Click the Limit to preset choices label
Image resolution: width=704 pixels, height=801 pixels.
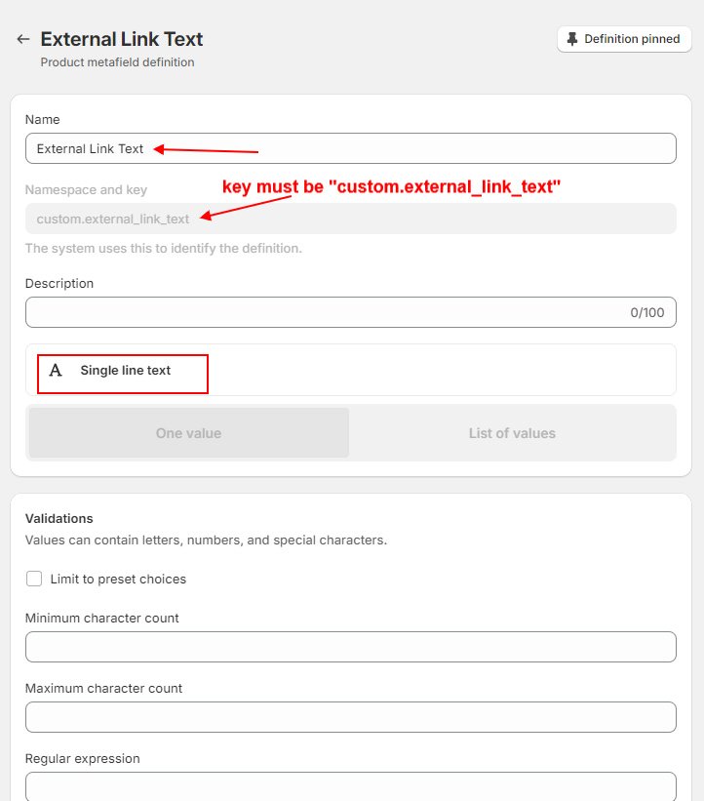pos(118,579)
